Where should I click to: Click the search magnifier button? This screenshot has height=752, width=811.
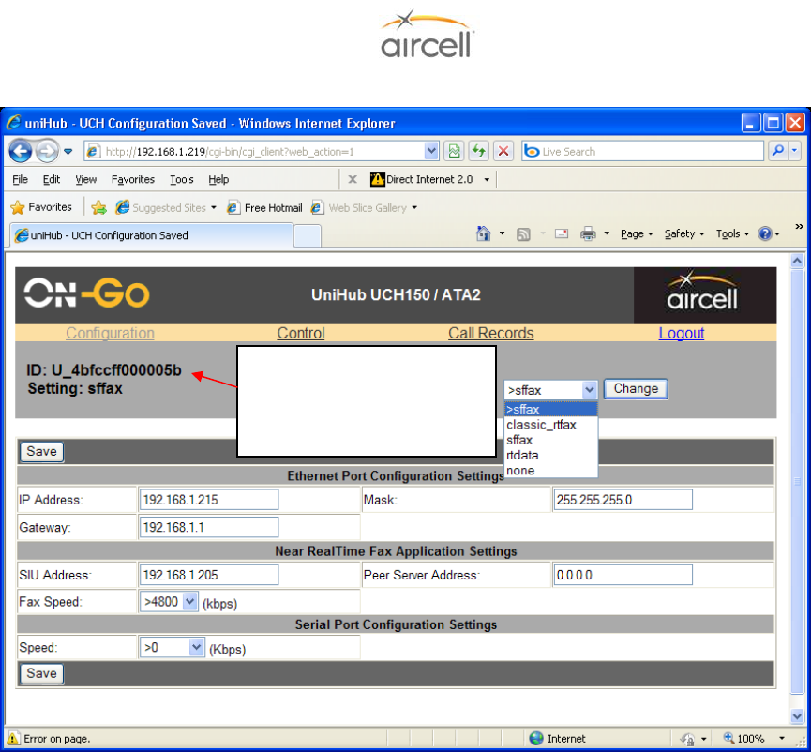778,151
